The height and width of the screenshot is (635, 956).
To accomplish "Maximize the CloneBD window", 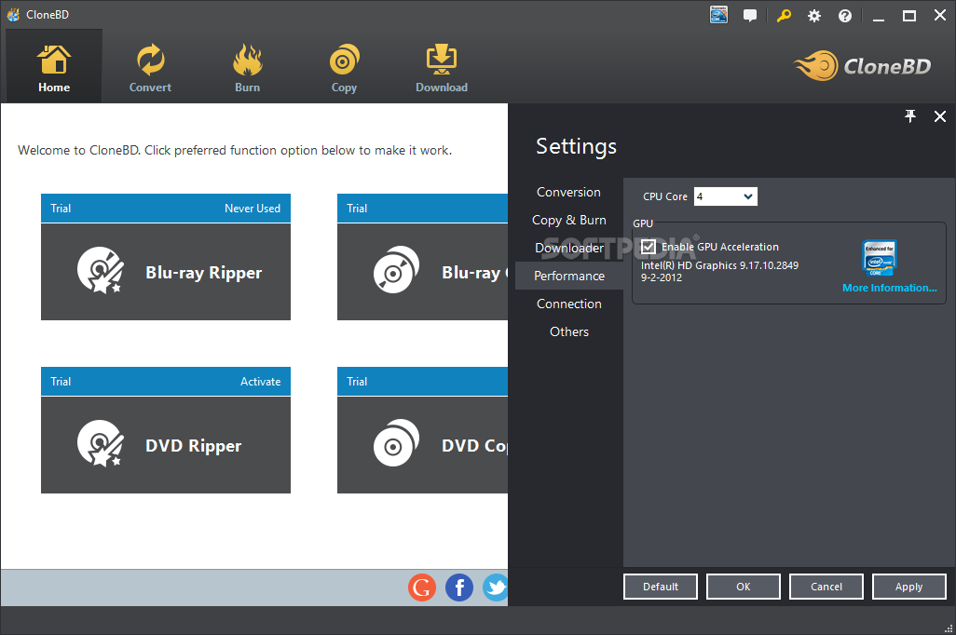I will [909, 16].
